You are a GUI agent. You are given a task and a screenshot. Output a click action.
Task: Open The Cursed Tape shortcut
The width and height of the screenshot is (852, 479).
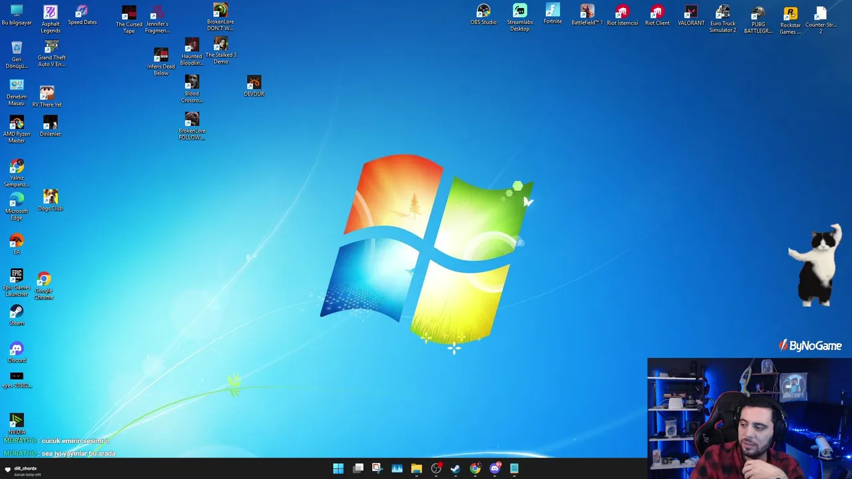point(129,19)
